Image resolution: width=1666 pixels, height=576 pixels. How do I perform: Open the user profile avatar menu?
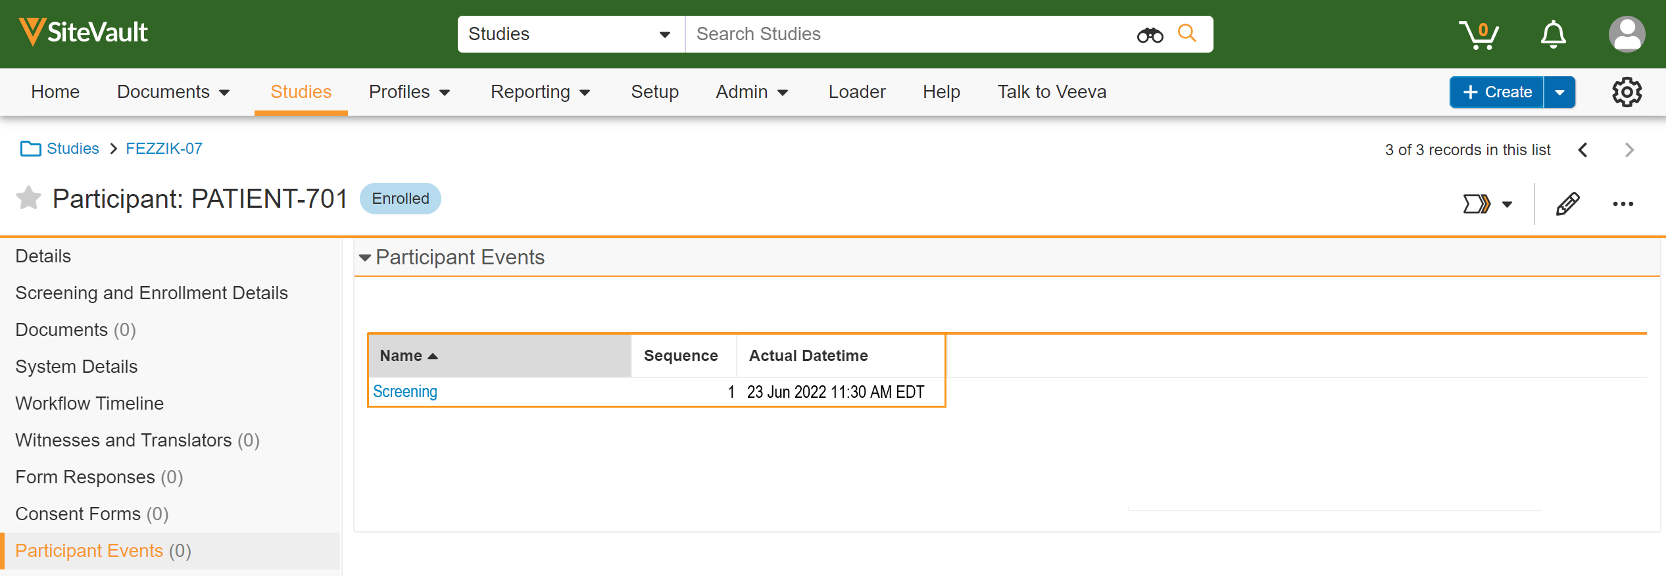(1627, 35)
